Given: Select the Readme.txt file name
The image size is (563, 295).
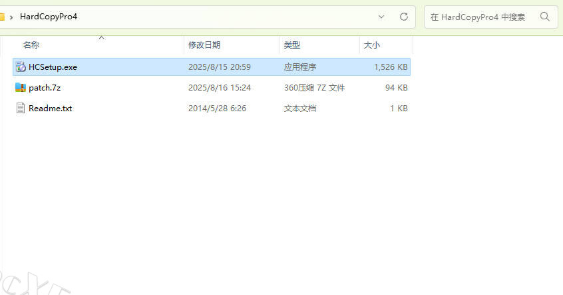Looking at the screenshot, I should coord(51,108).
